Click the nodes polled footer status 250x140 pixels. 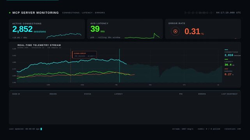coord(209,129)
